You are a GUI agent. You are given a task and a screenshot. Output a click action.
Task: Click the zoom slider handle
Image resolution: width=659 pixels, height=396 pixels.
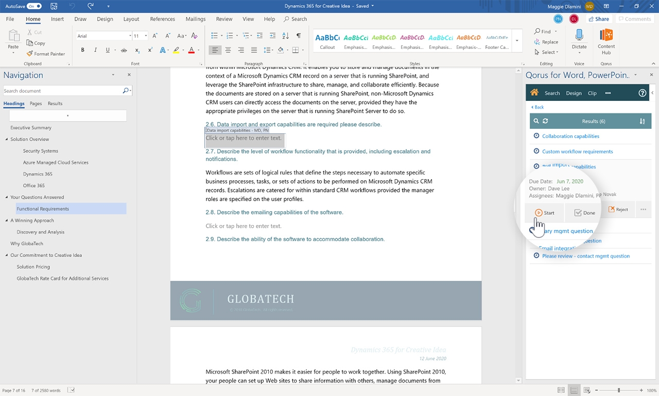point(619,390)
